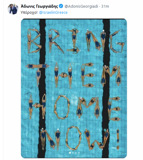Click the letter W in the word NOW

click(x=96, y=139)
